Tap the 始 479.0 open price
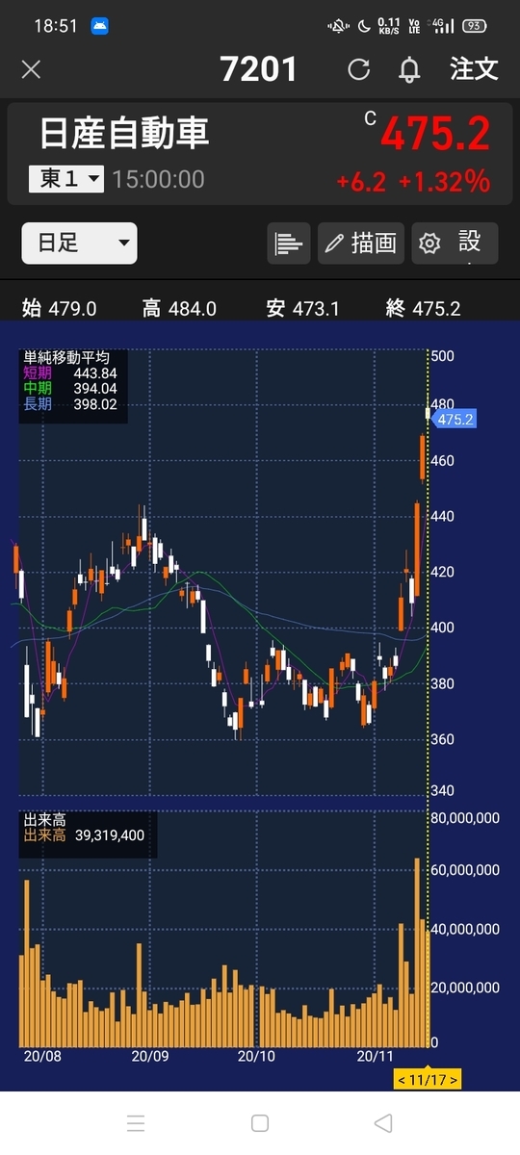The width and height of the screenshot is (520, 1155). (x=60, y=309)
